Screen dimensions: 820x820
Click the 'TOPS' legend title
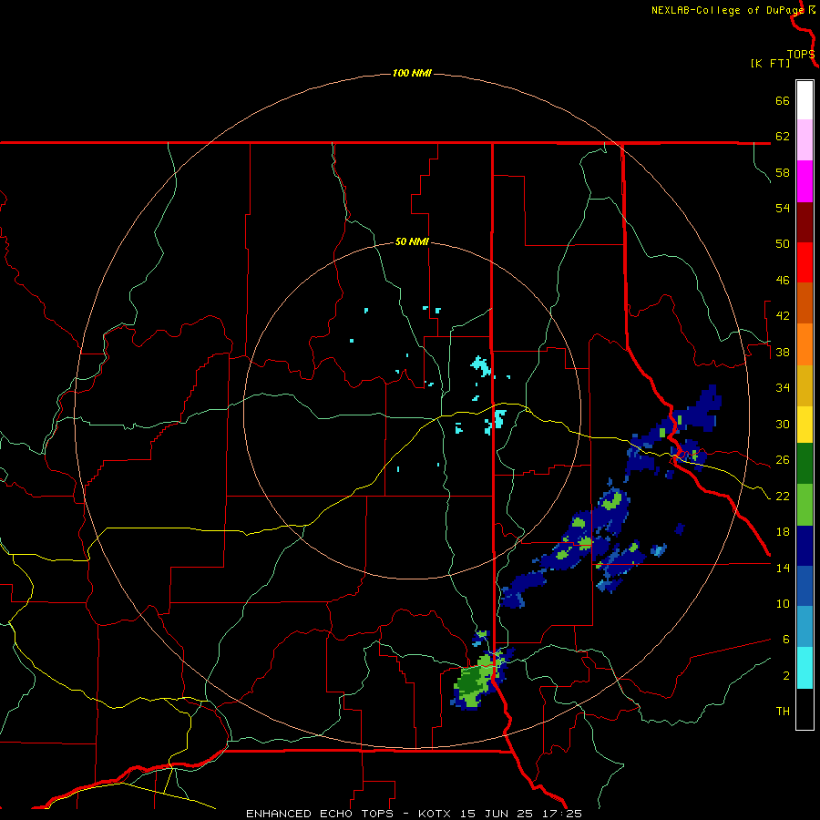[801, 54]
